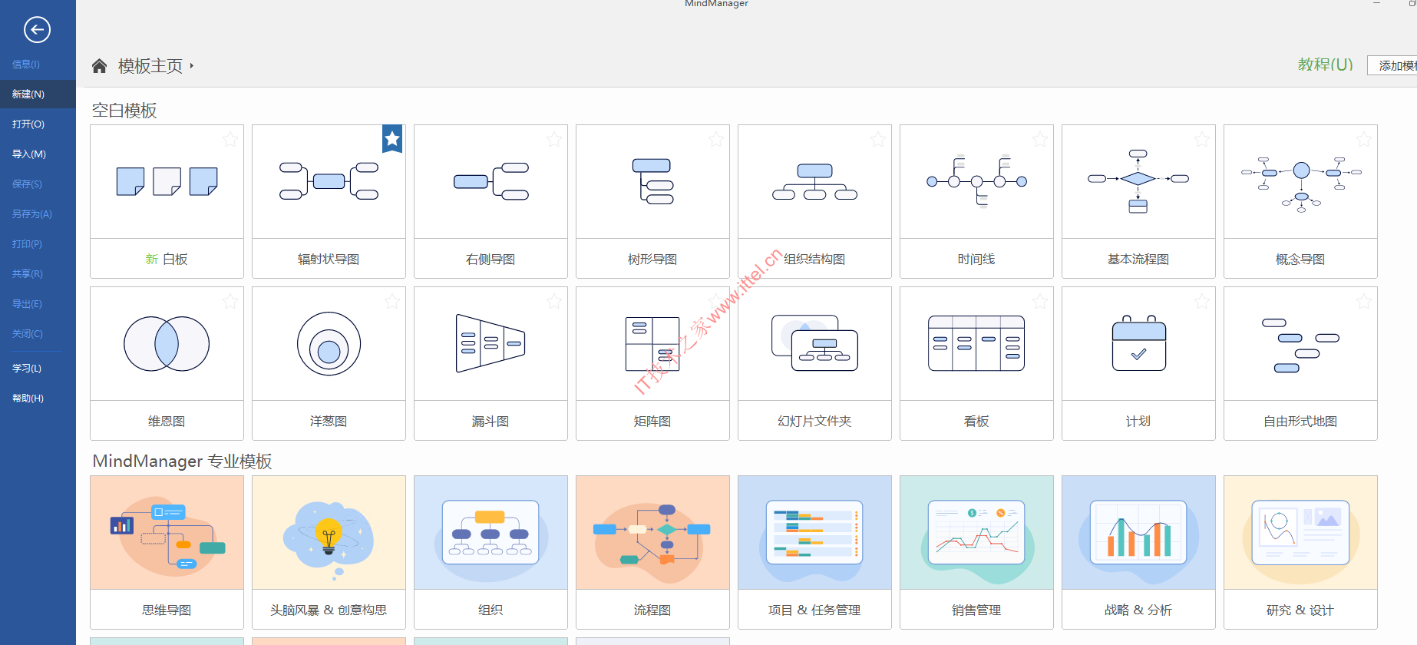1417x645 pixels.
Task: Select the 维恩图 Venn diagram icon
Action: click(167, 343)
